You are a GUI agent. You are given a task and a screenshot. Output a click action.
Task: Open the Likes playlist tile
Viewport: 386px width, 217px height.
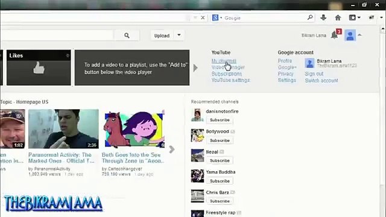[39, 68]
